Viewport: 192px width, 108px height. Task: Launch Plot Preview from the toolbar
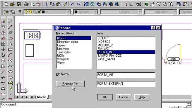(32, 4)
